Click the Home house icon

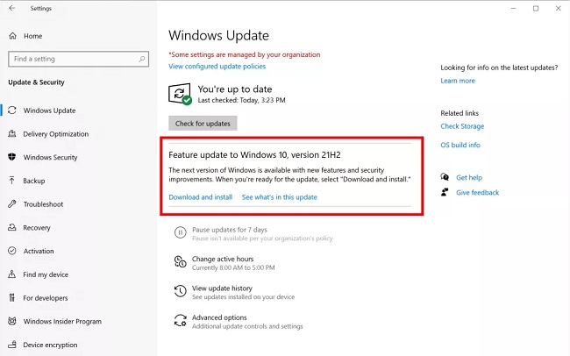(13, 36)
